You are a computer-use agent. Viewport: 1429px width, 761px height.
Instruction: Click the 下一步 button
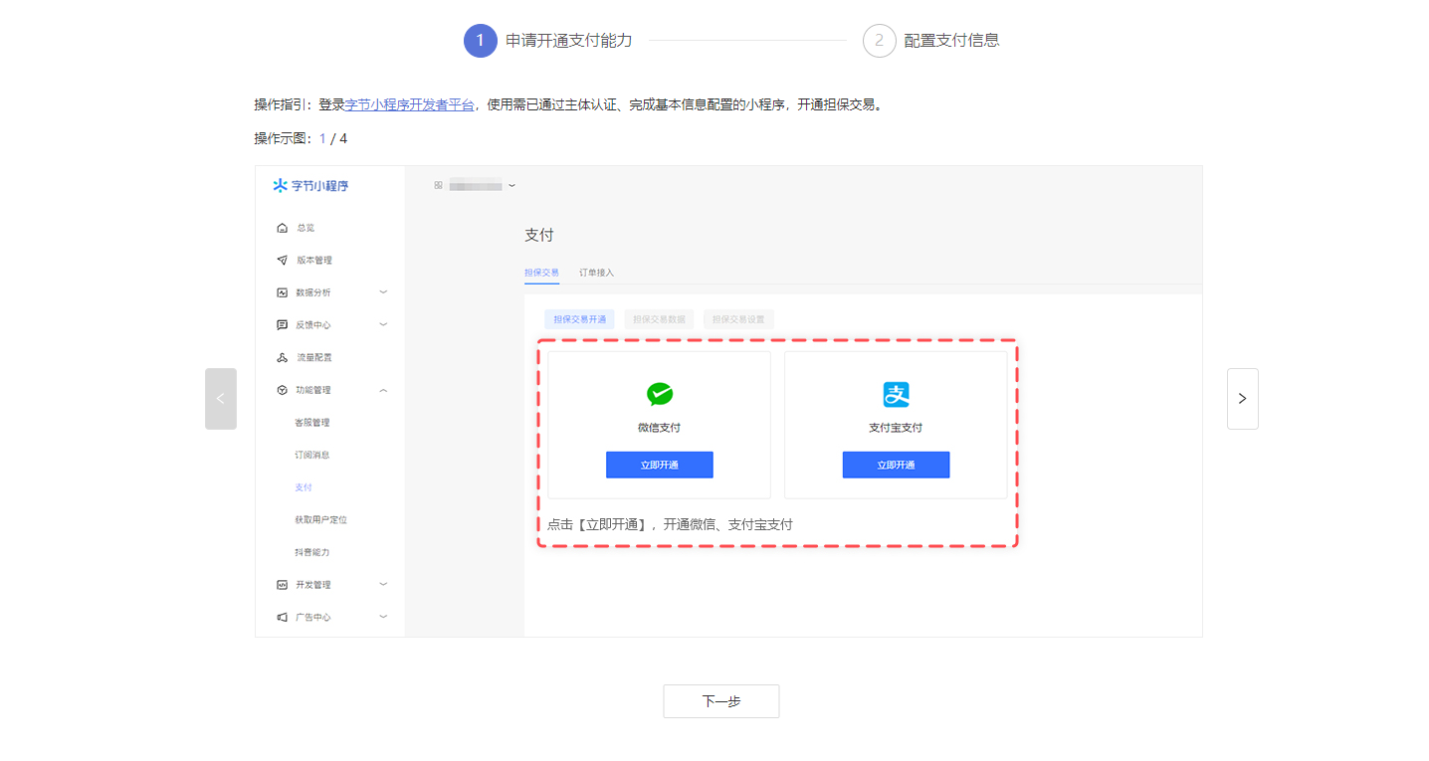coord(720,701)
